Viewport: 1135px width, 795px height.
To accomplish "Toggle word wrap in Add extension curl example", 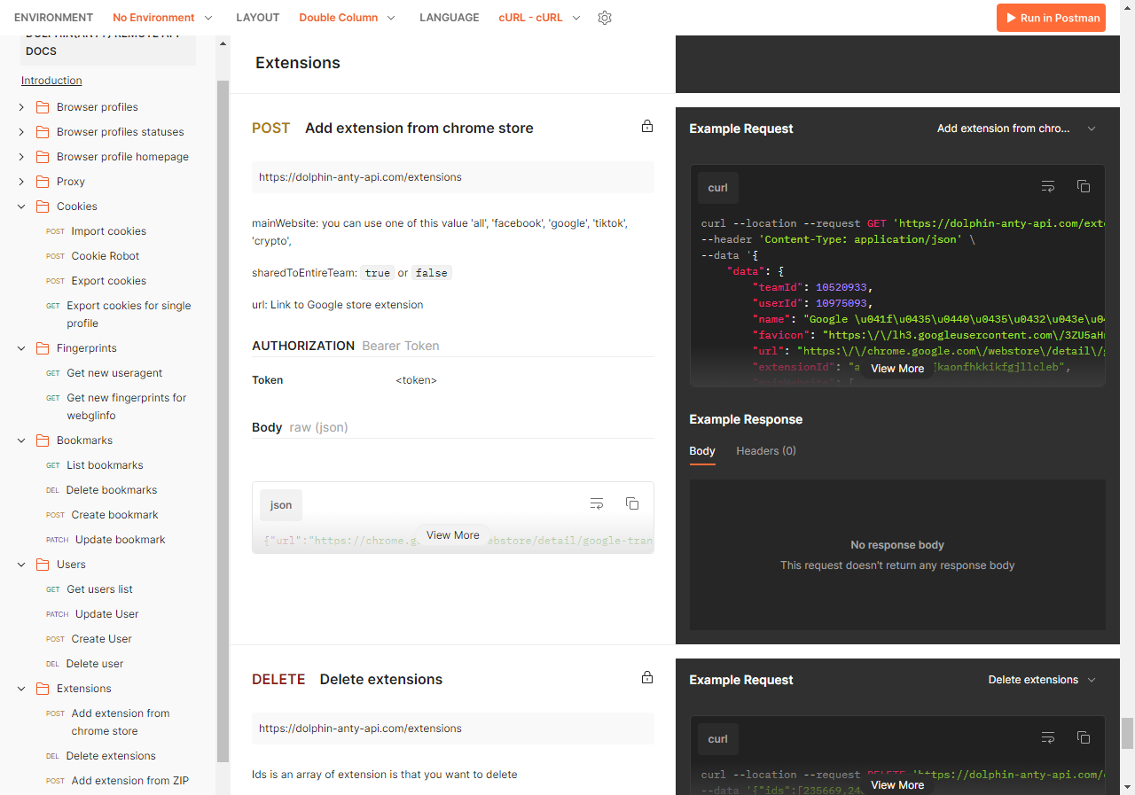I will [x=1048, y=186].
